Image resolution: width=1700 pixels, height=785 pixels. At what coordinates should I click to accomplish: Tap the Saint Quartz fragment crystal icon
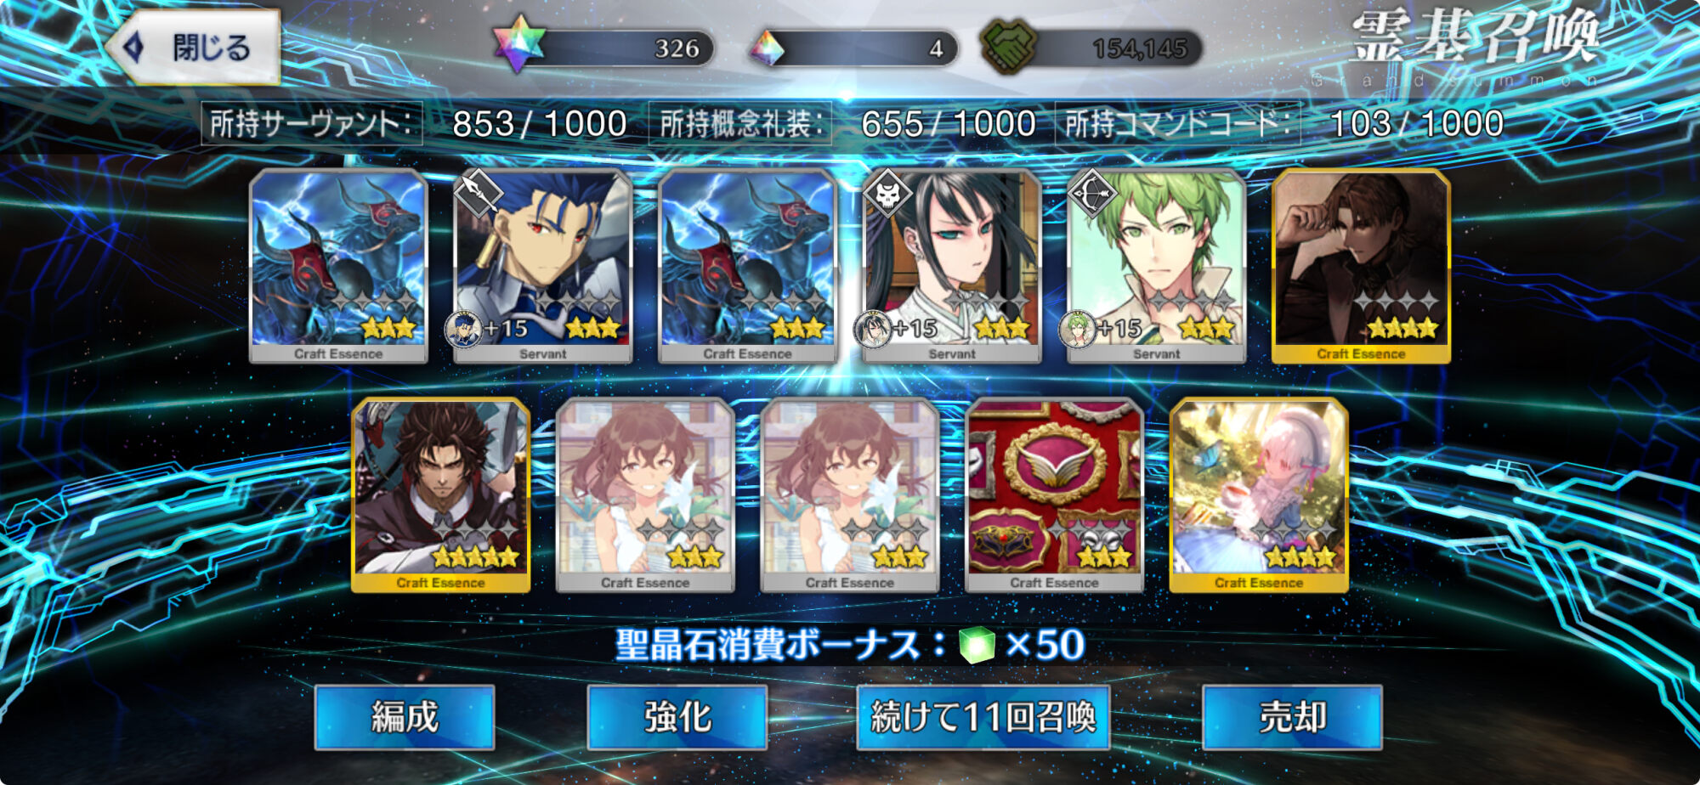pyautogui.click(x=768, y=48)
